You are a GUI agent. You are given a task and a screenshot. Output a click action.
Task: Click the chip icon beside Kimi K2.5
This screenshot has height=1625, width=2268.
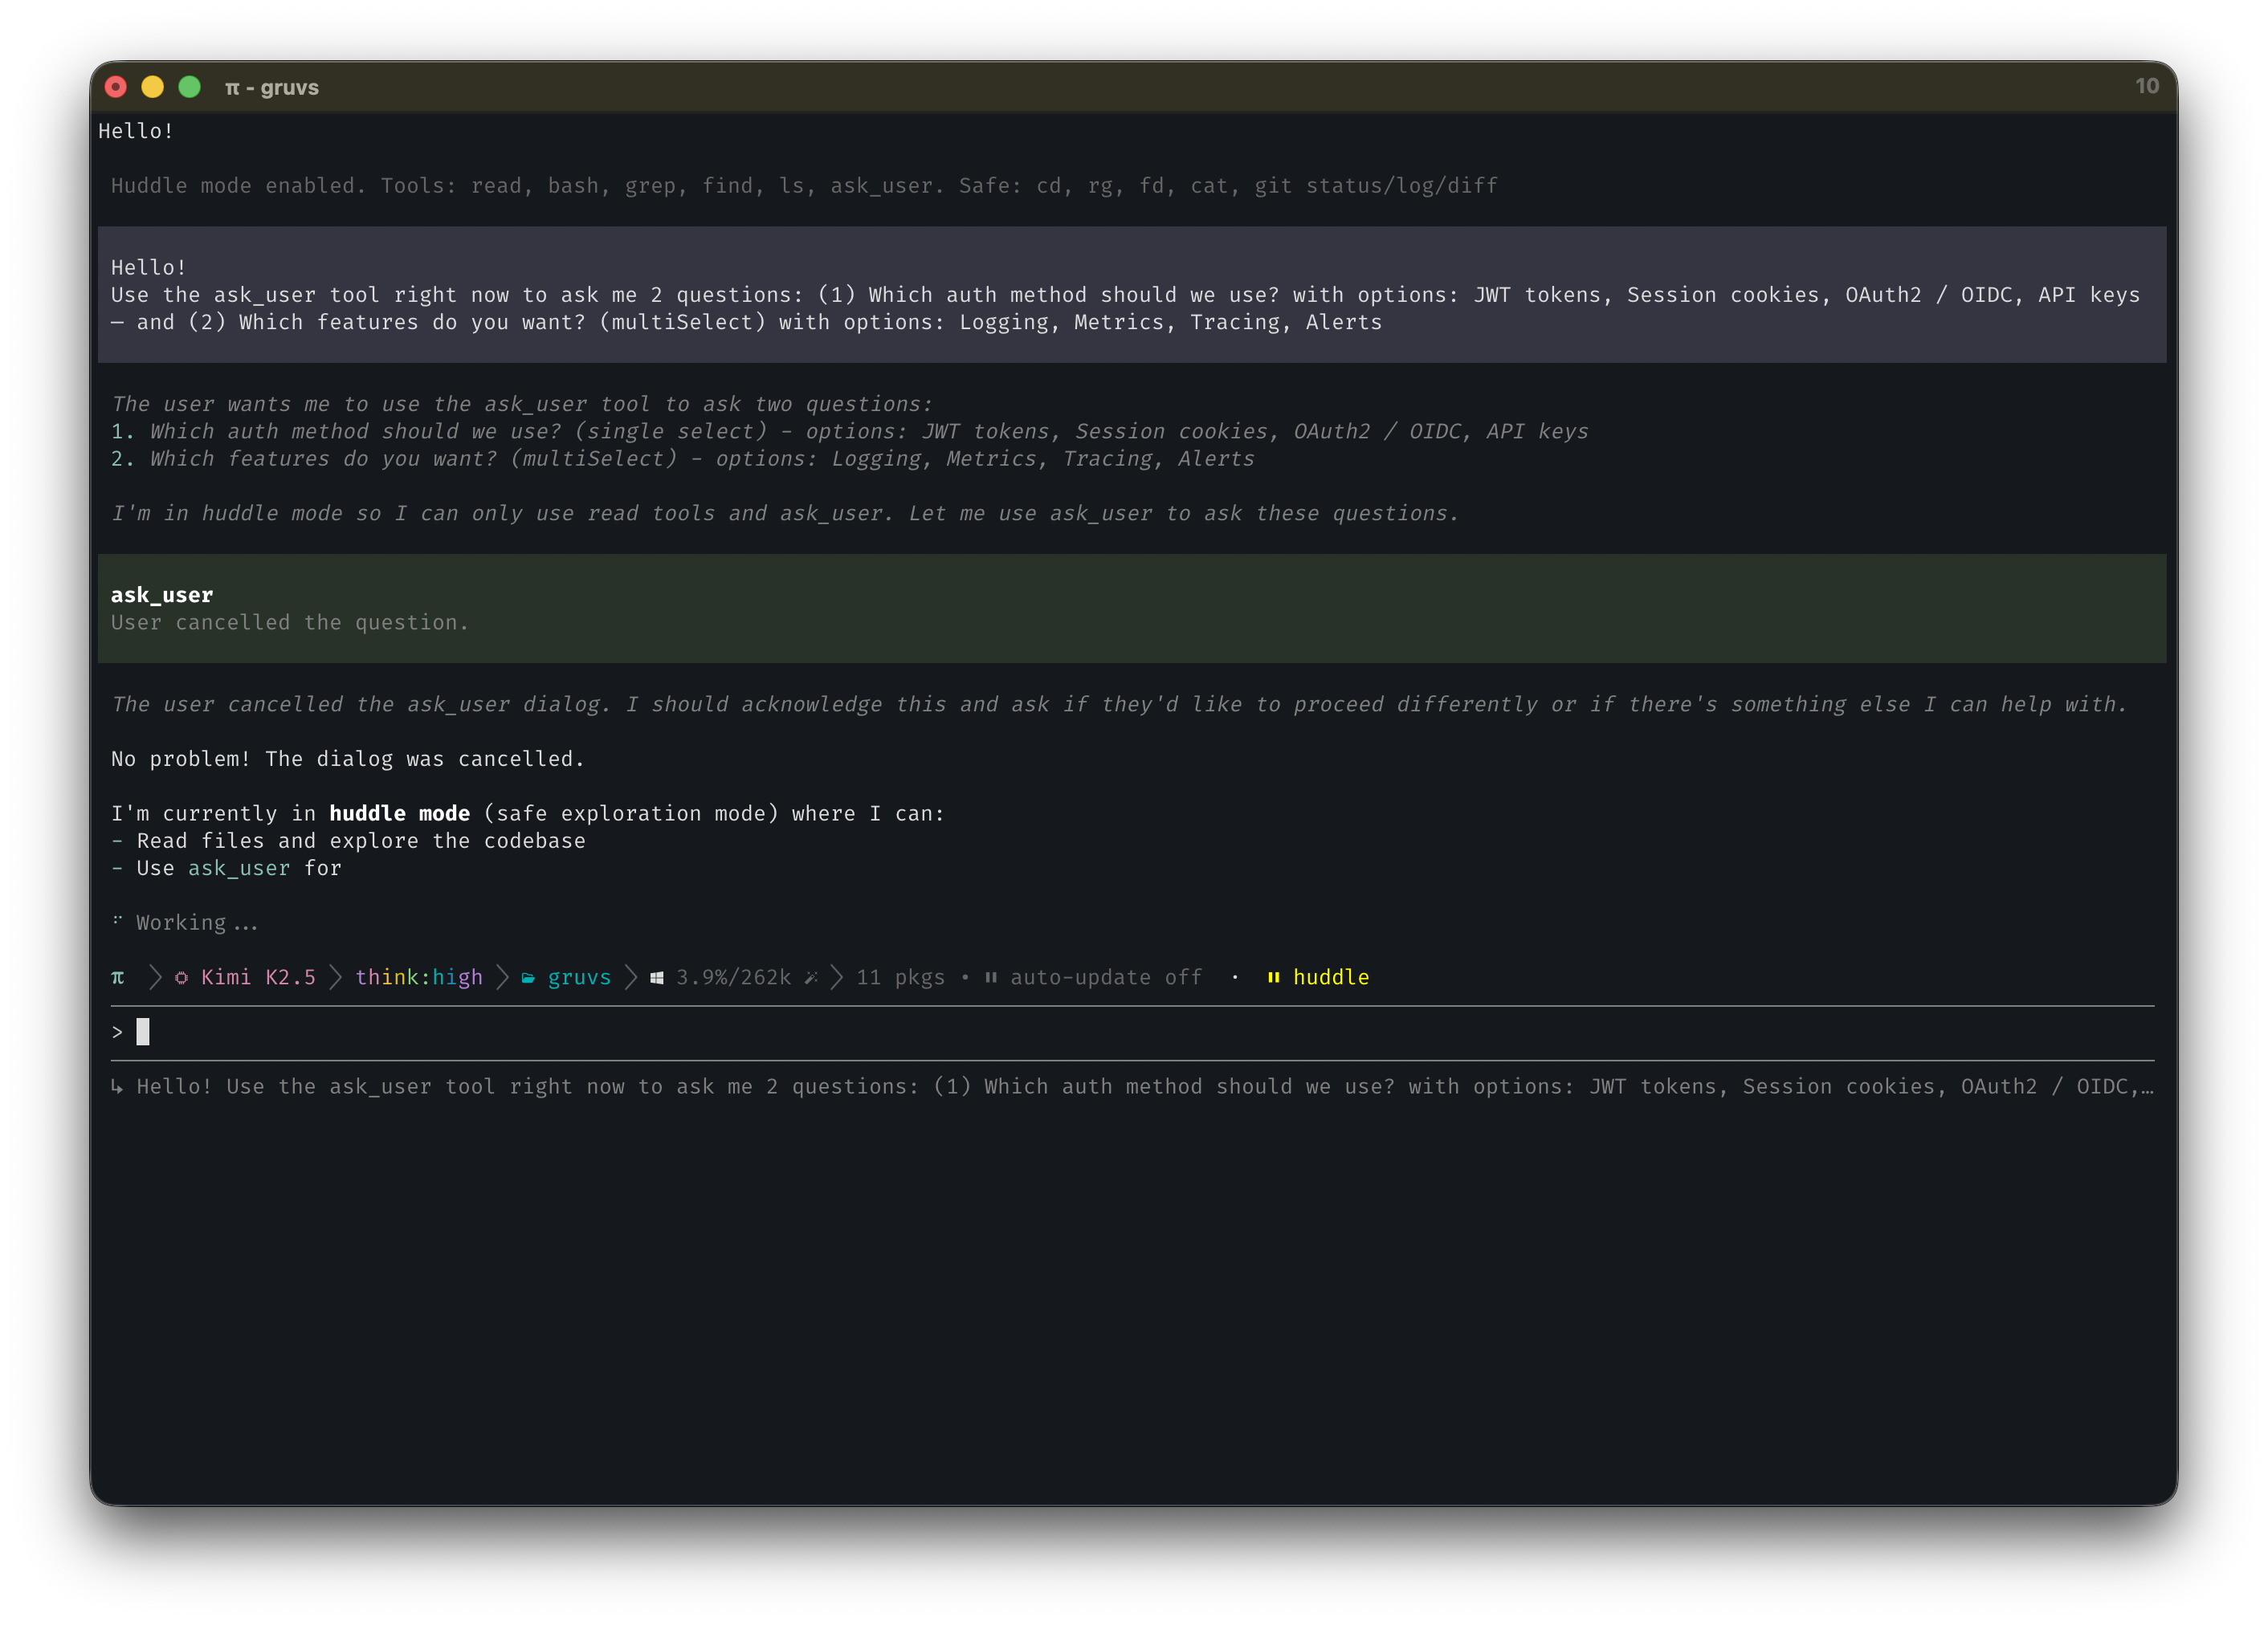(181, 977)
